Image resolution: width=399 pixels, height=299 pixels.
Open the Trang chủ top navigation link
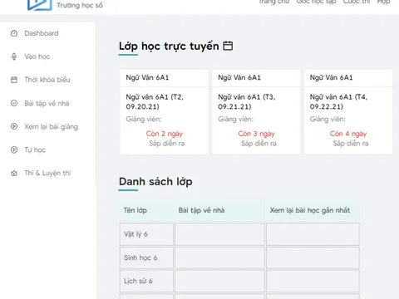click(x=274, y=2)
